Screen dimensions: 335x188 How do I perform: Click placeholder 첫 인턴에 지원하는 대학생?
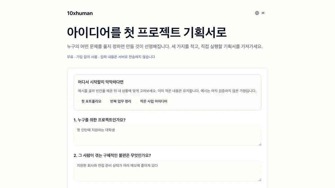point(96,130)
